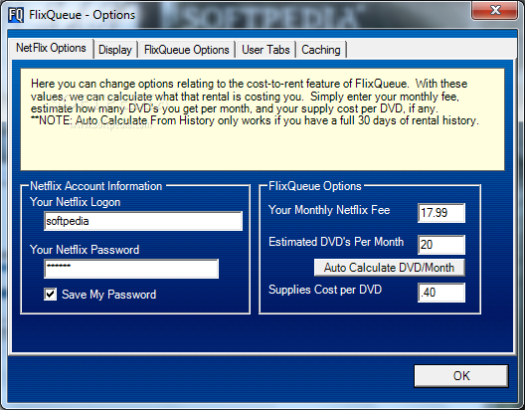Click the 'Your Netflix Logon' label
525x410 pixels.
click(75, 202)
